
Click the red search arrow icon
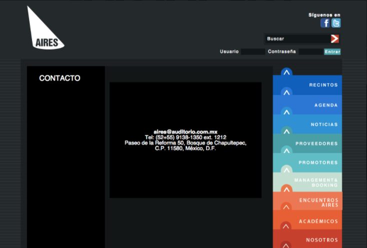(x=334, y=38)
